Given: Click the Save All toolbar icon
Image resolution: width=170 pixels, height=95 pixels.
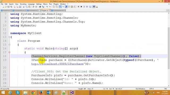Looking at the screenshot, I should [x=11, y=7].
